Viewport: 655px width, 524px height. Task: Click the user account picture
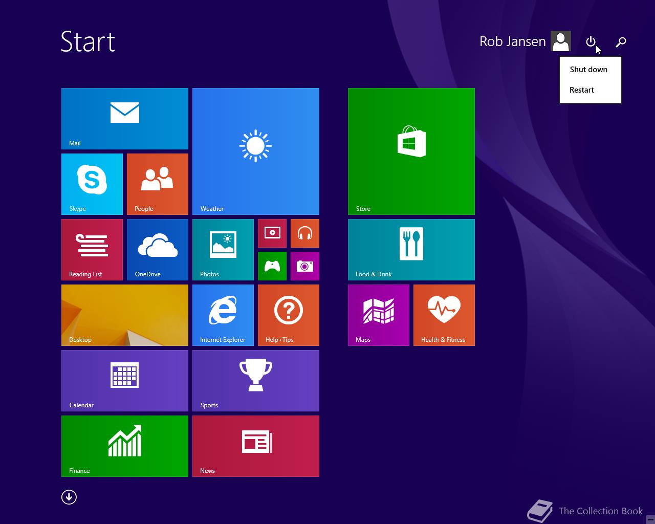pyautogui.click(x=561, y=41)
